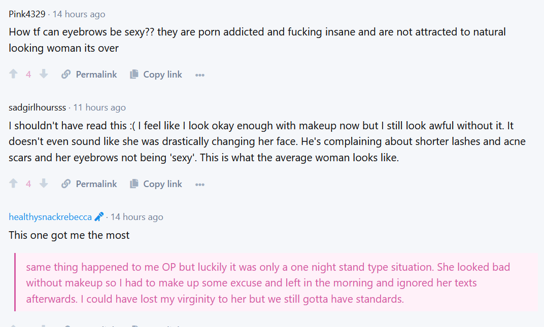544x327 pixels.
Task: Click Copy link clipboard icon on Pink4329's comment
Action: click(134, 75)
